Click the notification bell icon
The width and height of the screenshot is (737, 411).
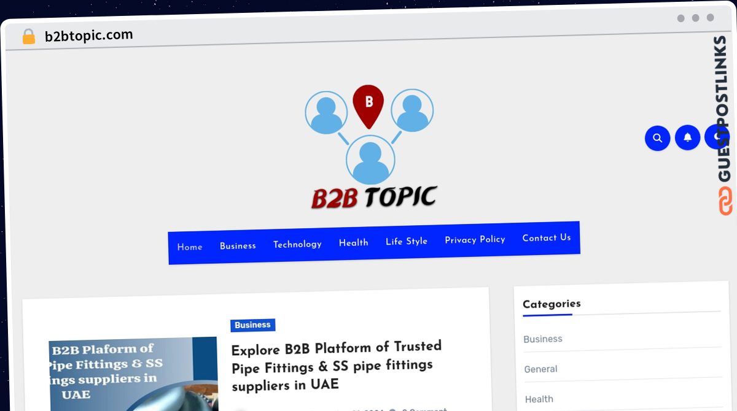click(x=687, y=137)
